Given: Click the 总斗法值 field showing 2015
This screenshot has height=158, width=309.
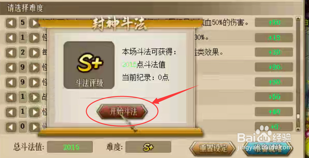Looking at the screenshot, I should pyautogui.click(x=70, y=147).
